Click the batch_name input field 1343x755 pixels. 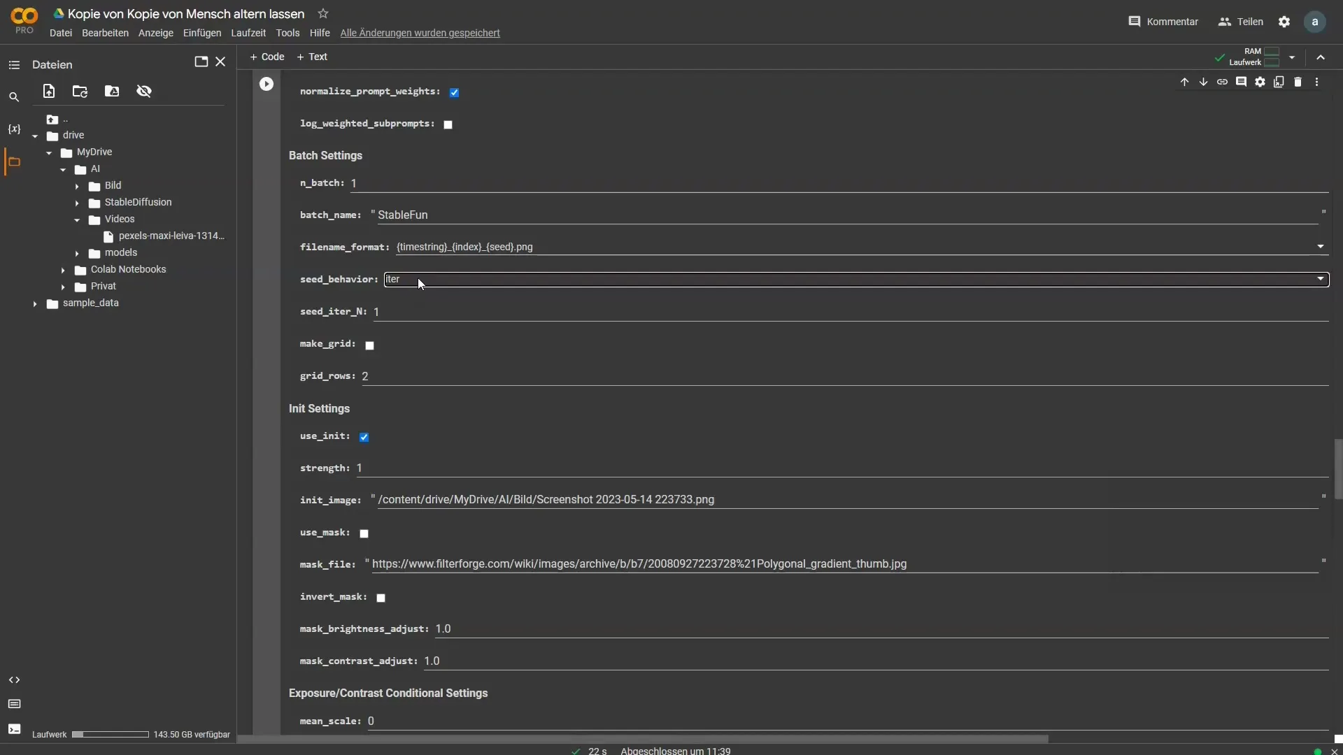(x=847, y=215)
